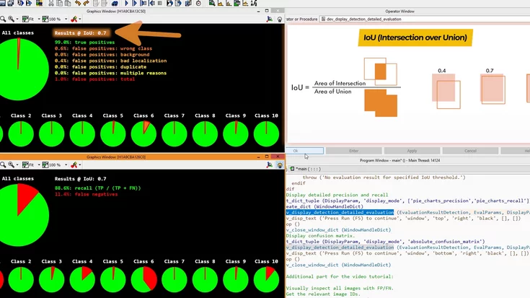Click the clear window icon in top graphics window
This screenshot has height=298, width=530.
pos(75,19)
